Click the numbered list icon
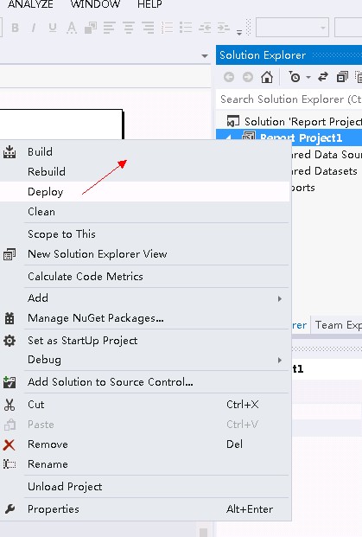The width and height of the screenshot is (362, 537). 167,28
